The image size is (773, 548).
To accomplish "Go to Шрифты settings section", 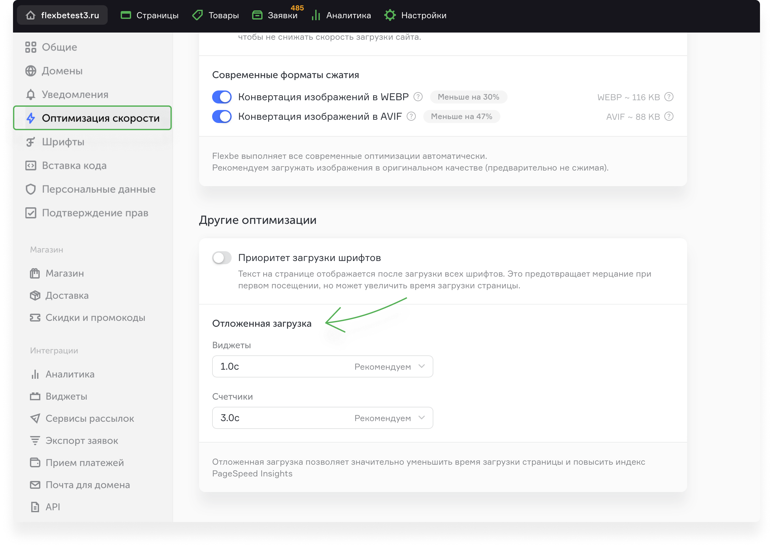I will [x=55, y=142].
